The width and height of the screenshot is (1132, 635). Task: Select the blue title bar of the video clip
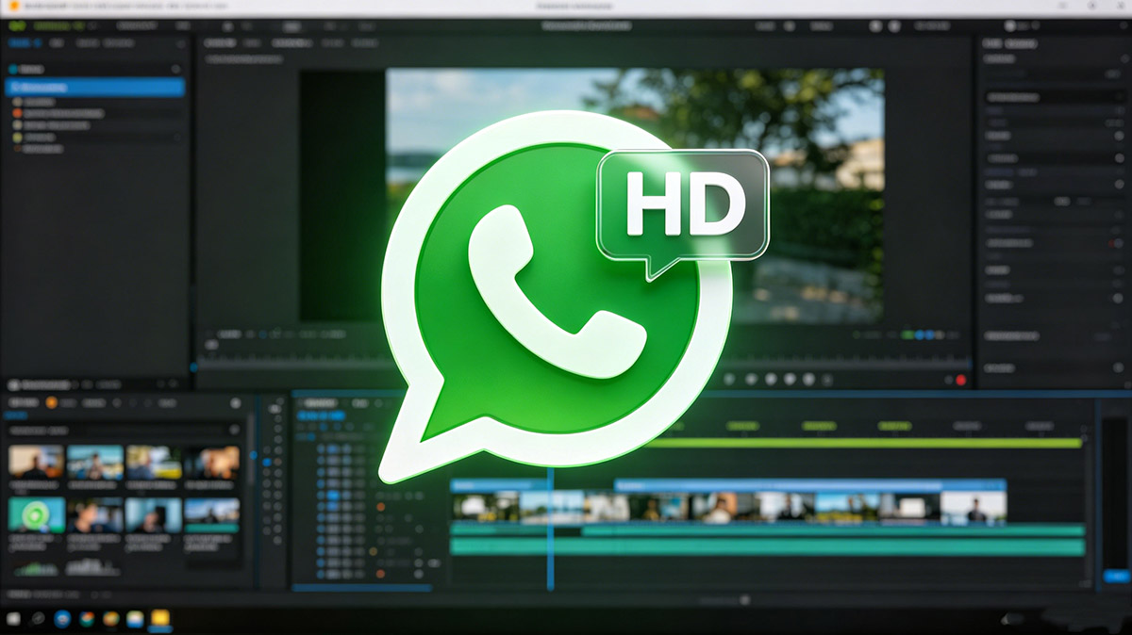809,485
